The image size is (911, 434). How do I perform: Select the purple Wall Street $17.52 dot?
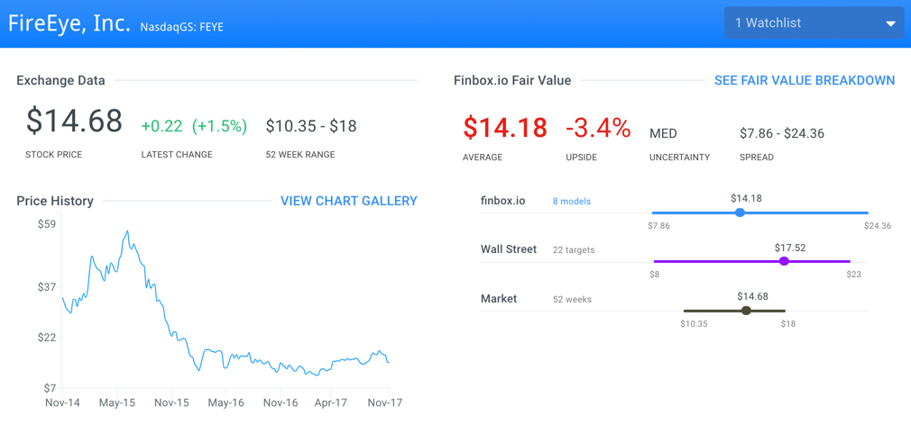tap(784, 261)
